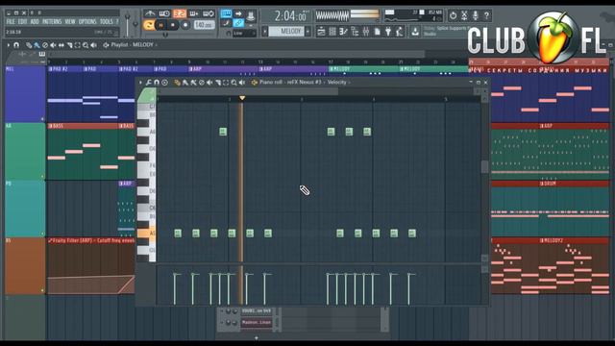This screenshot has width=615, height=346.
Task: Open the TOOLS menu
Action: pyautogui.click(x=107, y=21)
